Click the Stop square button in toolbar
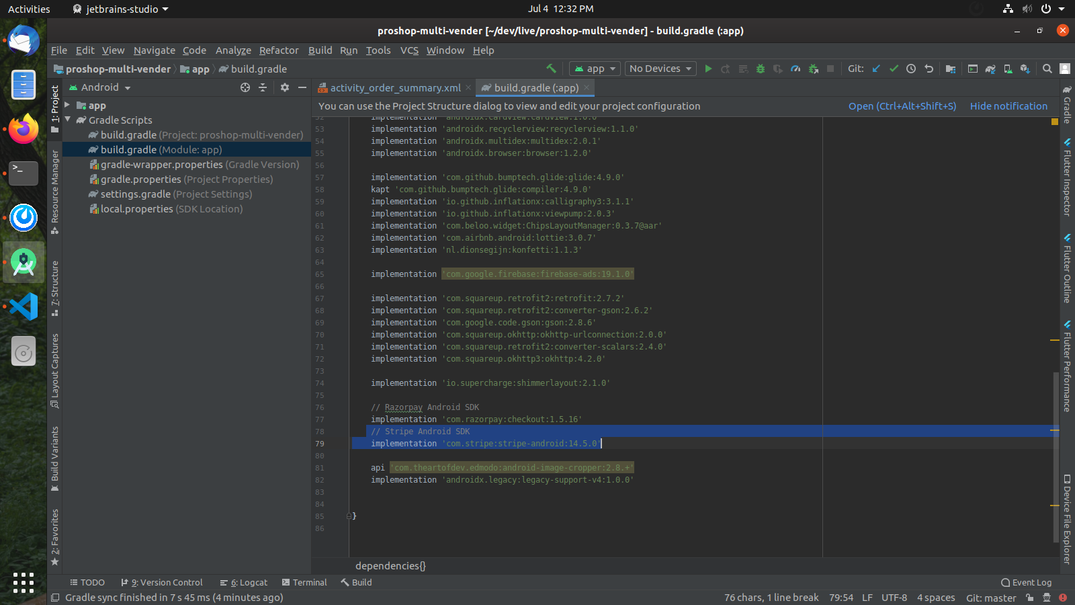 click(830, 69)
